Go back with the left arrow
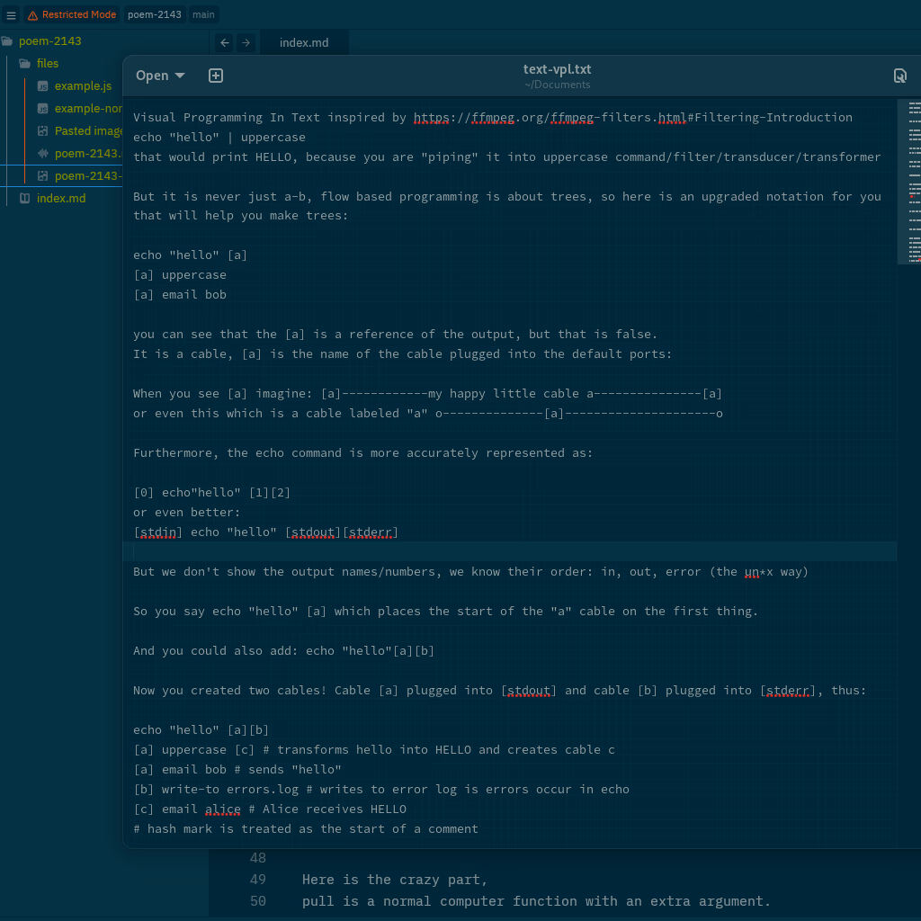The height and width of the screenshot is (921, 921). coord(225,42)
